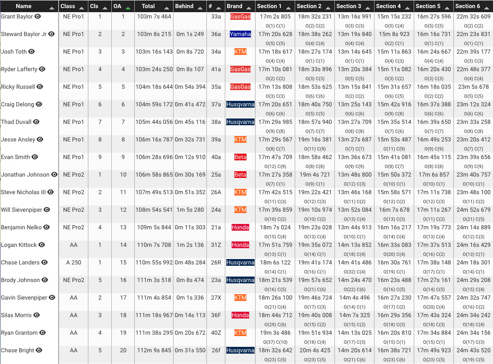Select the KTM badge in Josh Toth's row

[x=240, y=51]
